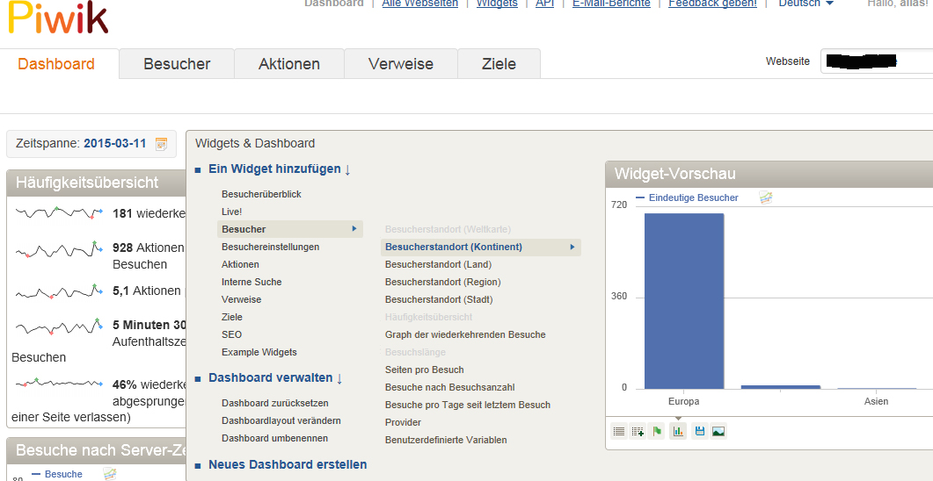Choose Besucherstandort (Land) widget
The height and width of the screenshot is (481, 933).
(x=439, y=264)
